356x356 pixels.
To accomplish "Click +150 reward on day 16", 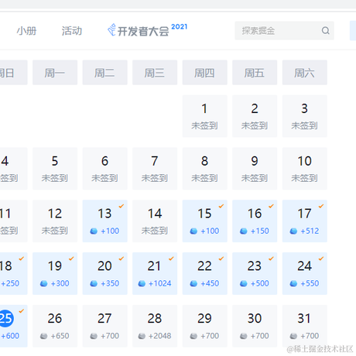I will point(260,231).
